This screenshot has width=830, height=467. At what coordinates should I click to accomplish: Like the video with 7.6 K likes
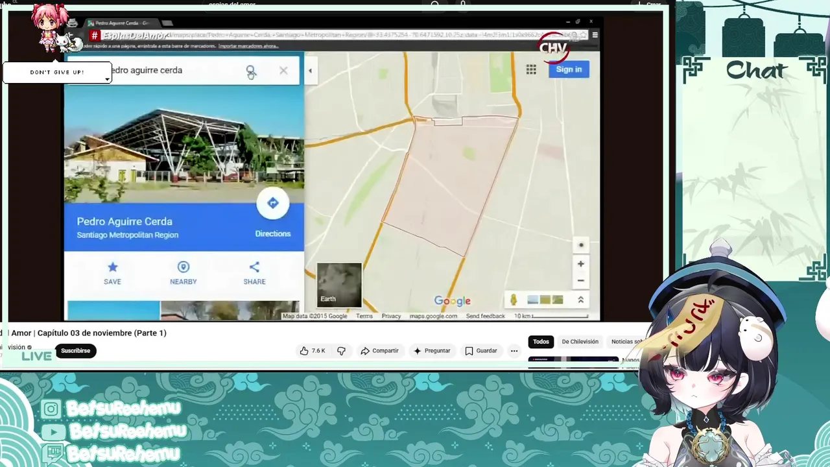pyautogui.click(x=312, y=351)
